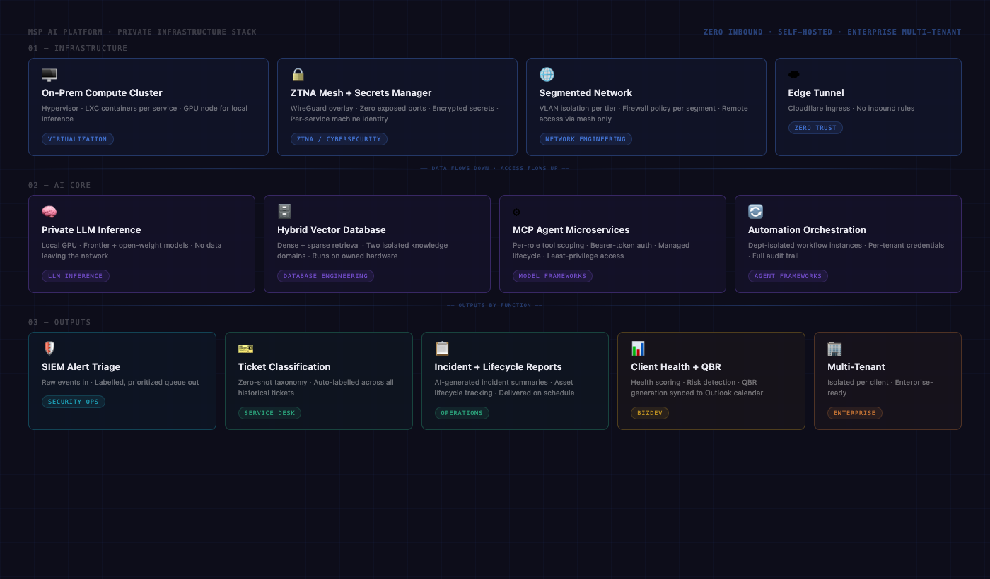Click the gear icon on MCP Agent Microservices
This screenshot has width=990, height=579.
click(516, 211)
